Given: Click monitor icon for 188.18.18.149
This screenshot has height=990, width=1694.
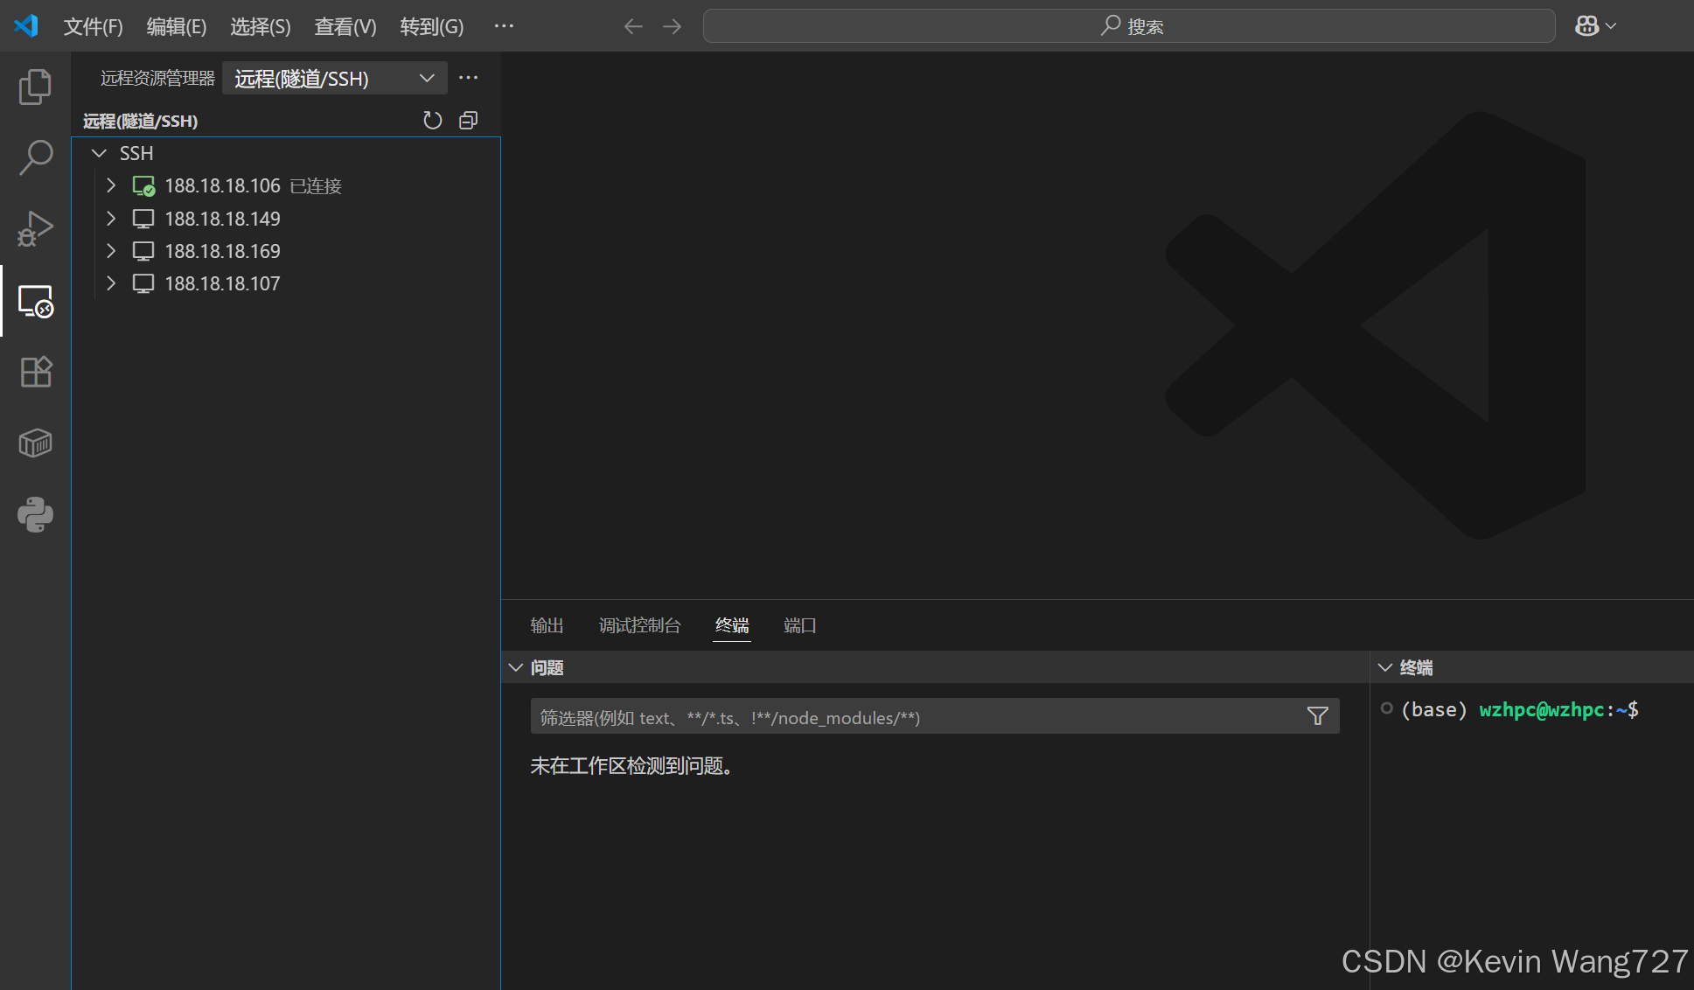Looking at the screenshot, I should [x=143, y=219].
